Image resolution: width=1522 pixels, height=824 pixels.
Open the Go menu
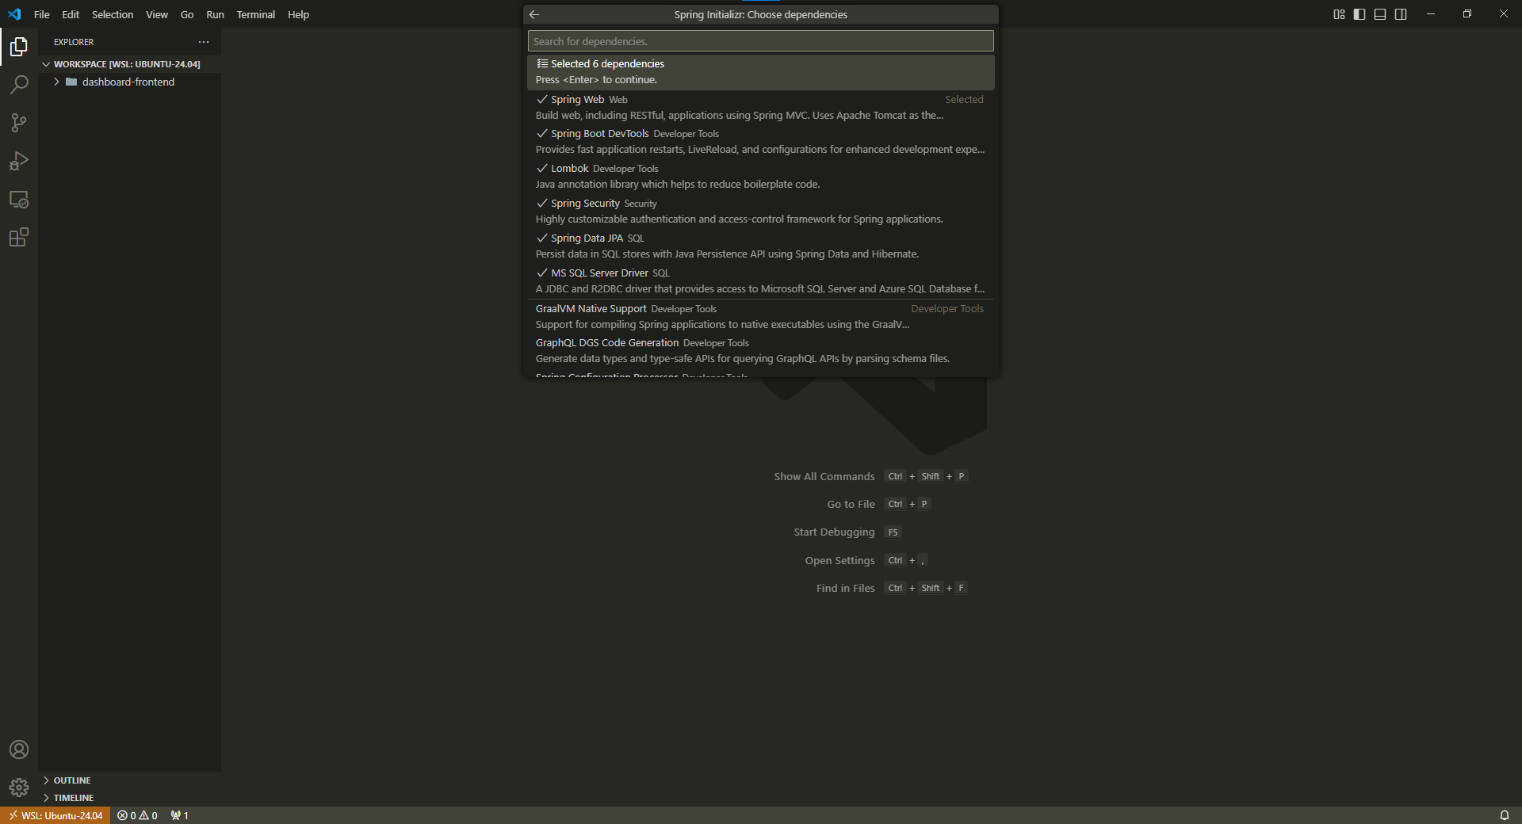187,14
